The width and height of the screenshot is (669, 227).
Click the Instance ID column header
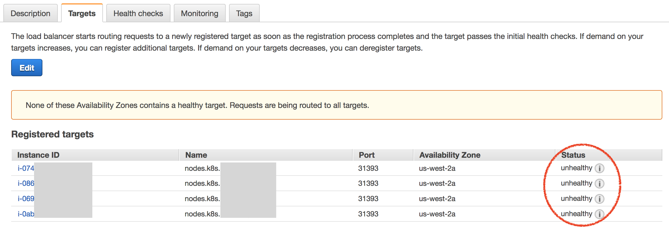pos(95,155)
